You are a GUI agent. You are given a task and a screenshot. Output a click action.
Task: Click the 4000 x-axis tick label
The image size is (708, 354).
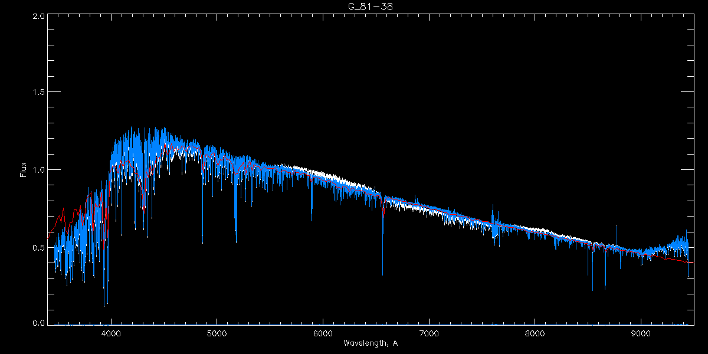tap(110, 333)
